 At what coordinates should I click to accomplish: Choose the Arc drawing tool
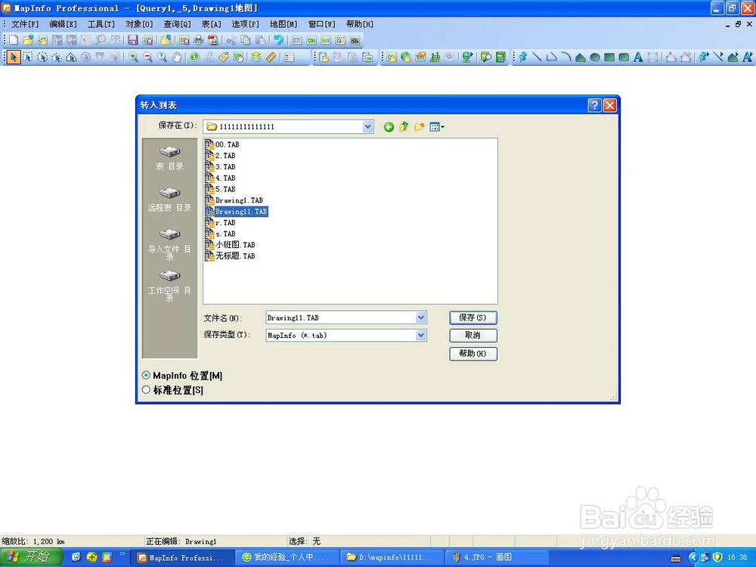point(566,57)
